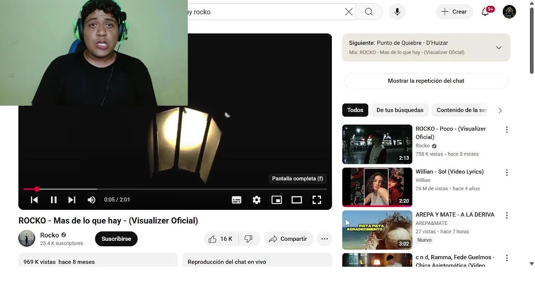Viewport: 535px width, 301px height.
Task: Pause the video
Action: pyautogui.click(x=53, y=200)
